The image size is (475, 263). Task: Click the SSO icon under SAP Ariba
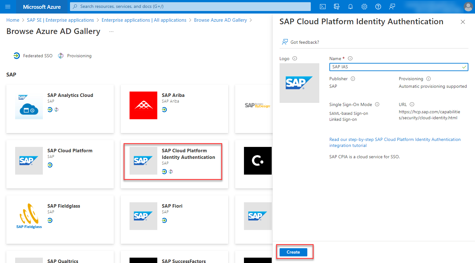(x=164, y=110)
